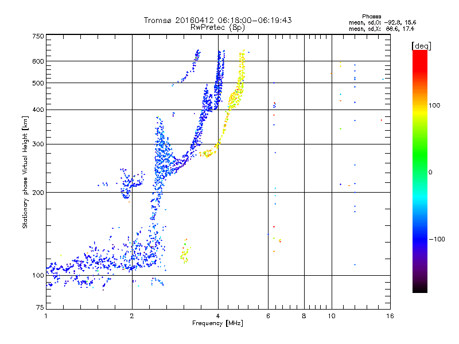Click the y-axis '100' tick label
This screenshot has height=344, width=459.
pos(38,276)
